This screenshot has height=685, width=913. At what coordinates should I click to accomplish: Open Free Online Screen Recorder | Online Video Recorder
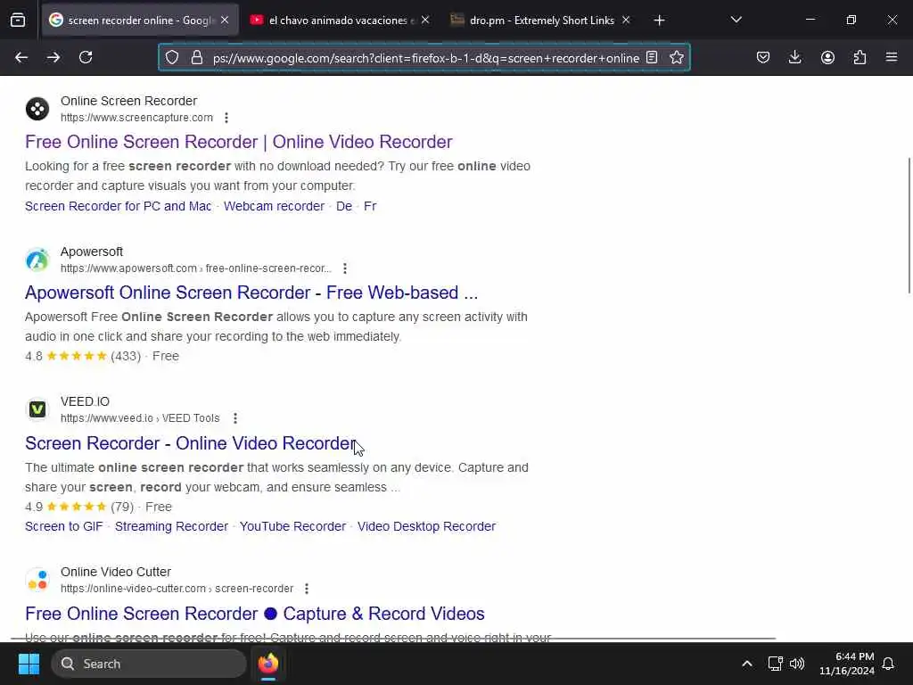point(239,142)
